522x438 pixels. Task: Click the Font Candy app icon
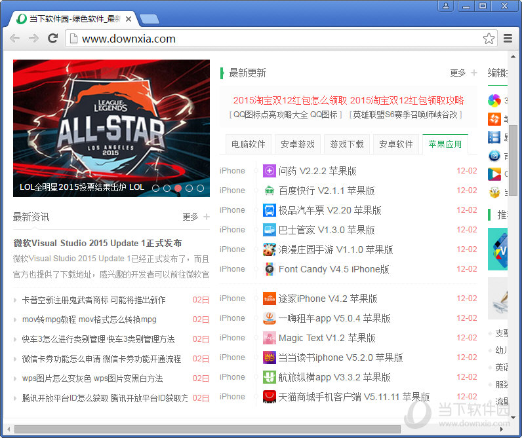(270, 269)
